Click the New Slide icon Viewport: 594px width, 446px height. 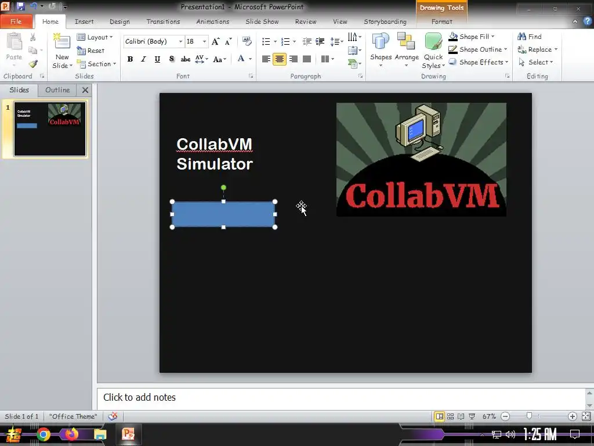[x=61, y=41]
